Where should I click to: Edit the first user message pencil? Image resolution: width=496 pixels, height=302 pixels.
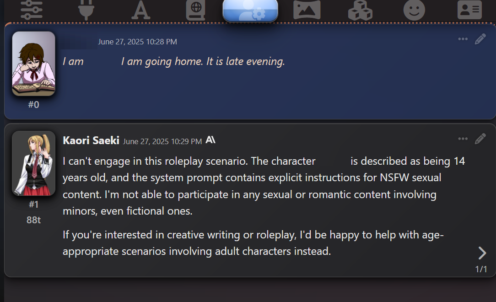(480, 39)
